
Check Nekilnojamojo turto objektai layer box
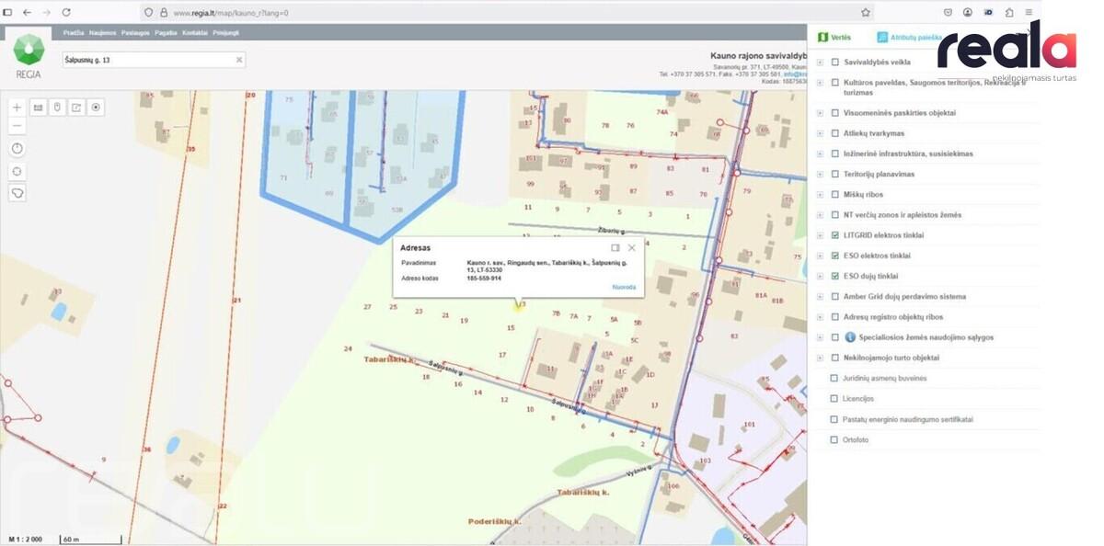[x=835, y=358]
